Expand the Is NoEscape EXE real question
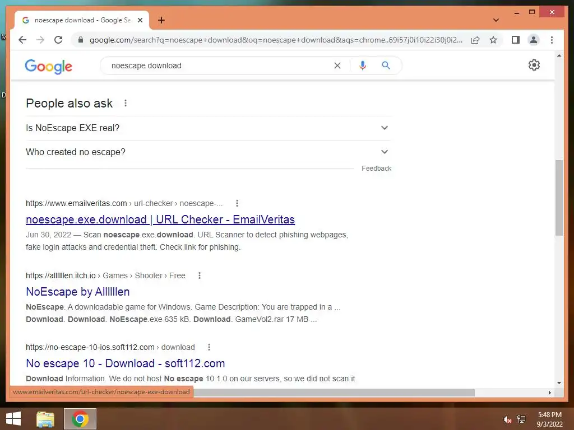The image size is (574, 430). coord(209,128)
